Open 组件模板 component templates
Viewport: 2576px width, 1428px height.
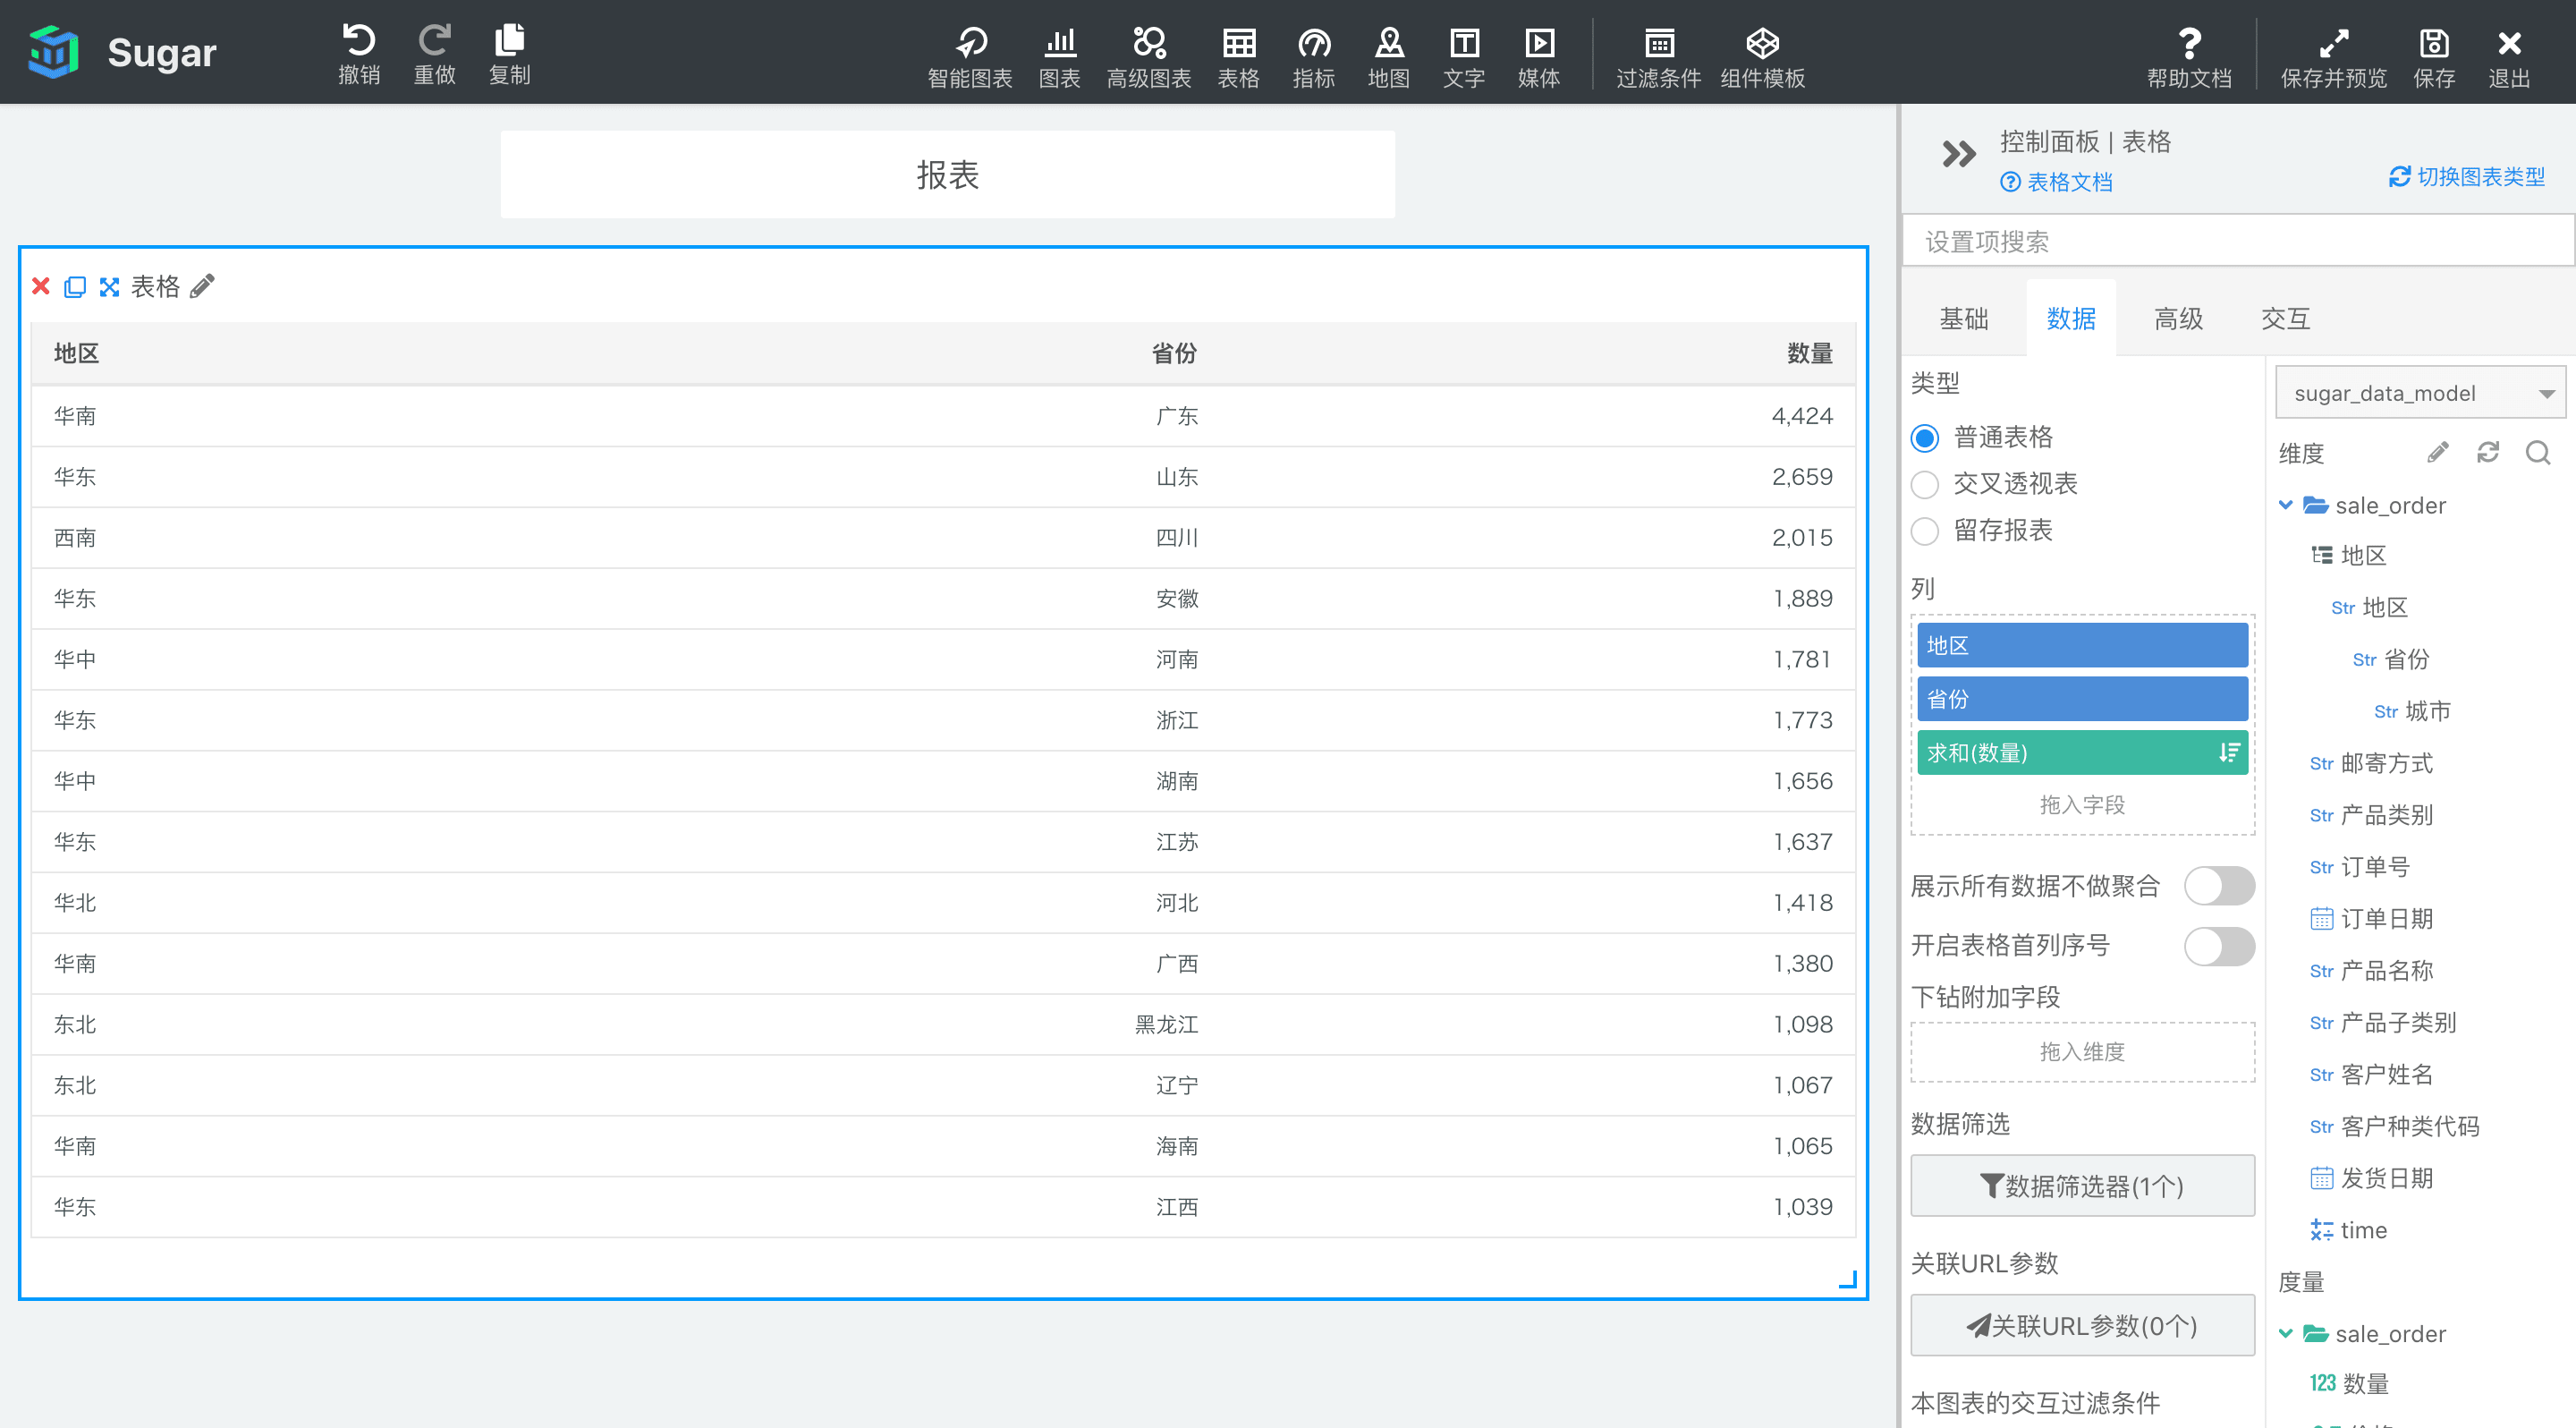click(x=1762, y=56)
